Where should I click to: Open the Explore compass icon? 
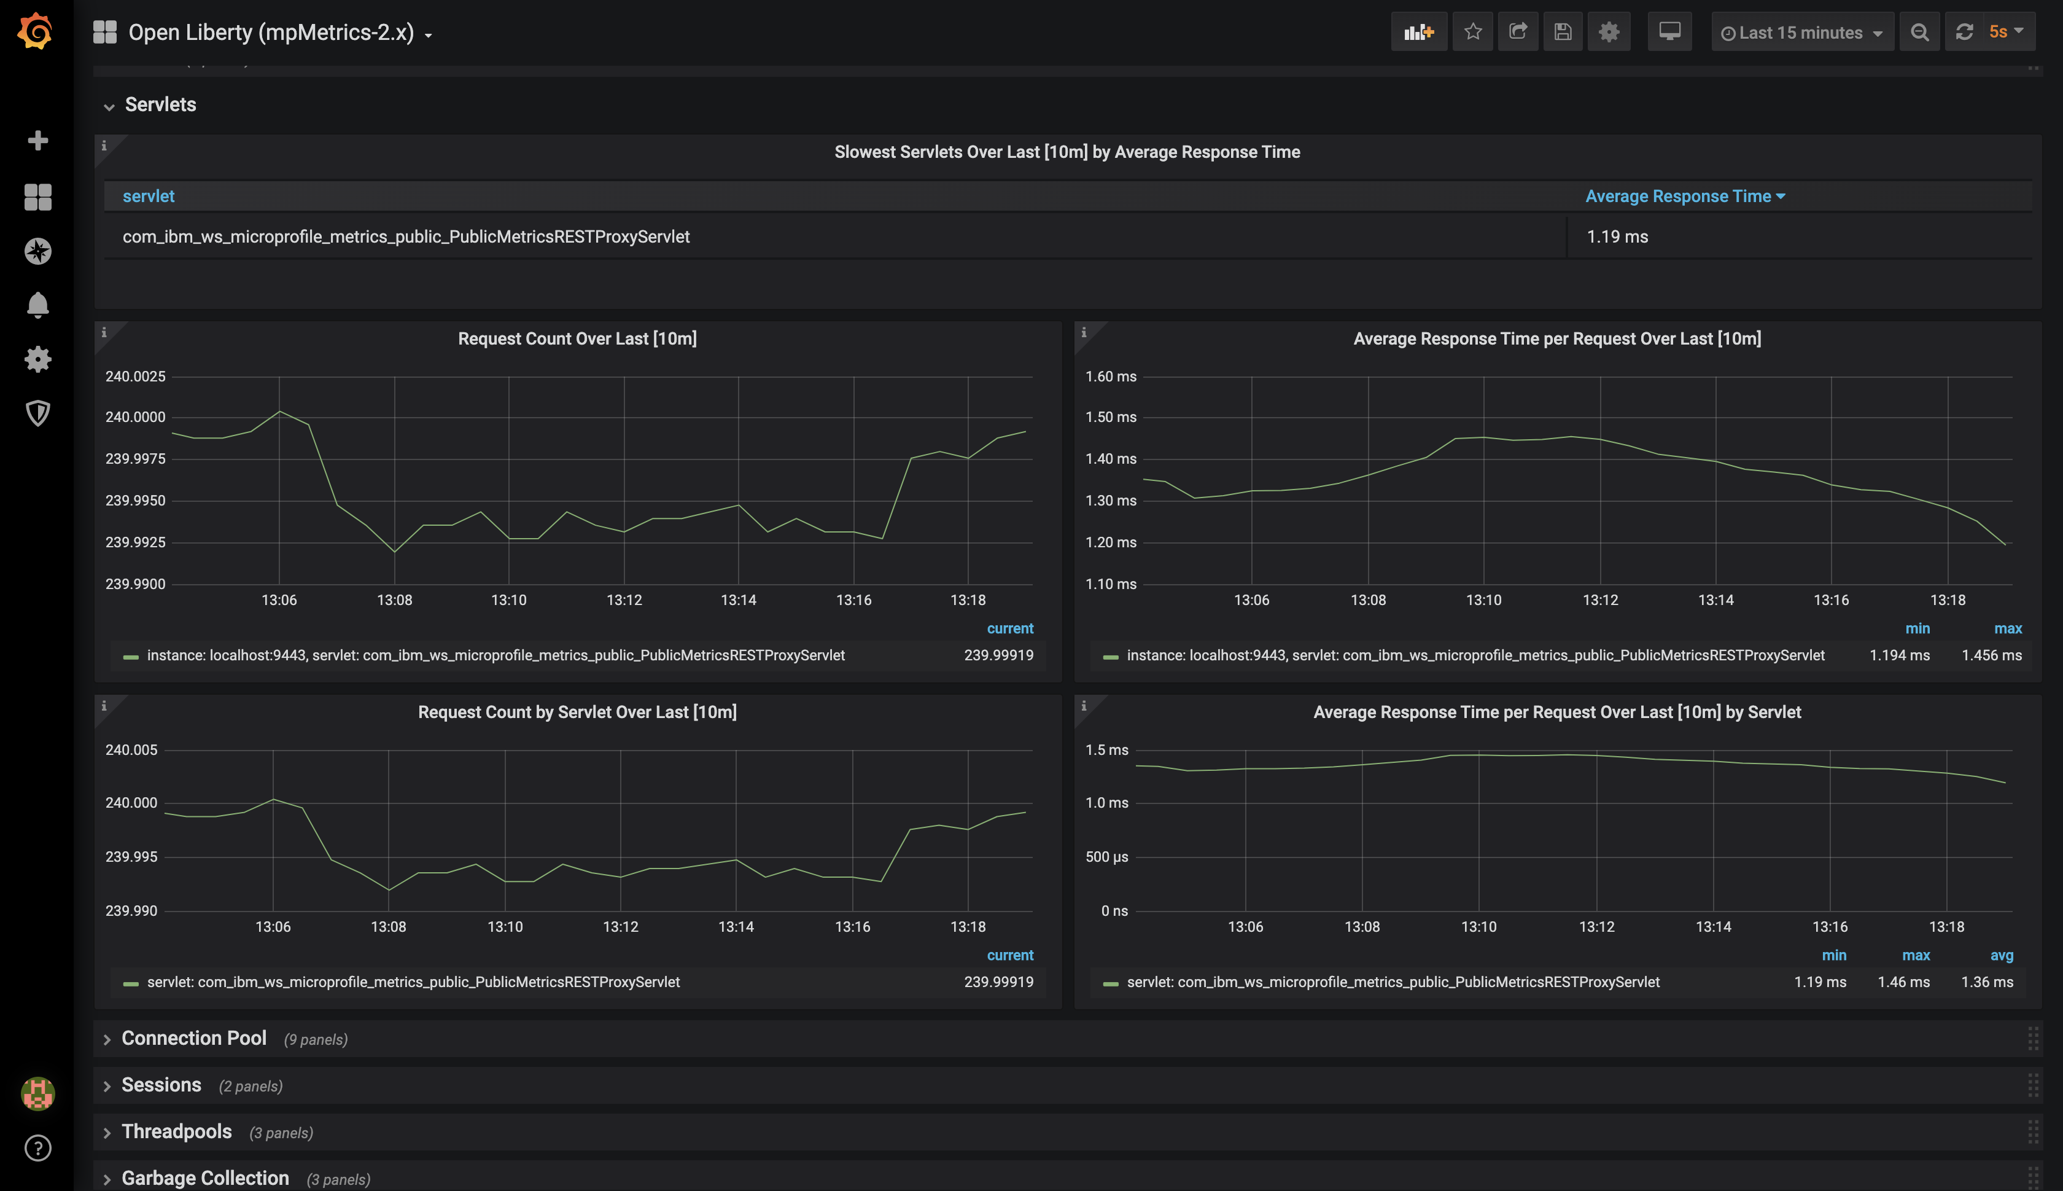point(37,251)
